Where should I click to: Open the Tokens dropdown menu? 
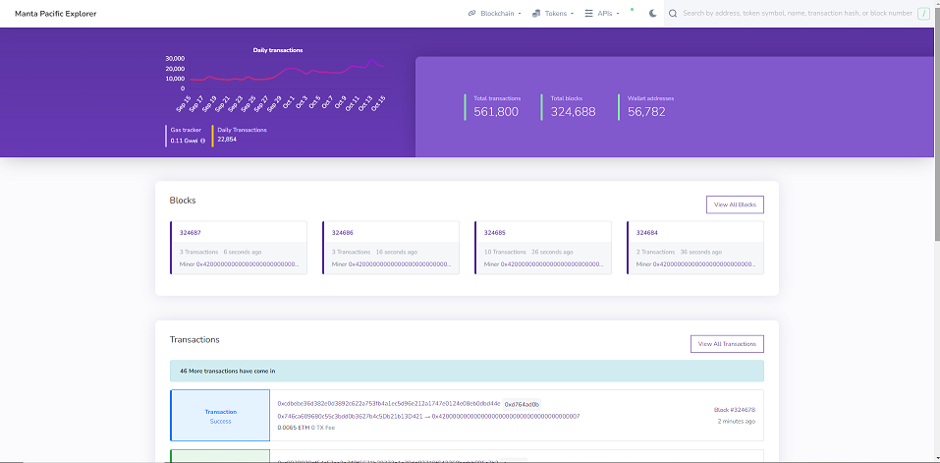558,14
